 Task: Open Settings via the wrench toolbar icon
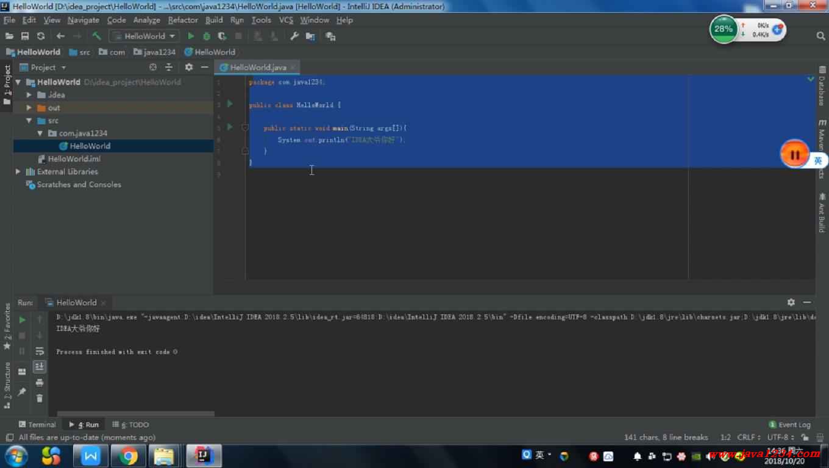294,36
